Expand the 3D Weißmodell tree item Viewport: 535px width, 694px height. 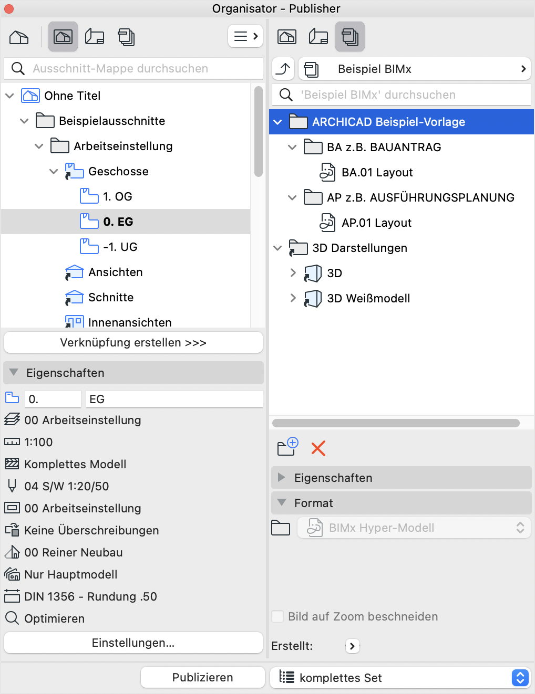pyautogui.click(x=293, y=298)
